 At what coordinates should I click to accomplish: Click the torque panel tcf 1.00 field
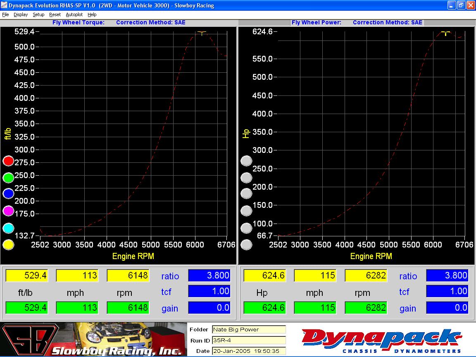[x=209, y=291]
